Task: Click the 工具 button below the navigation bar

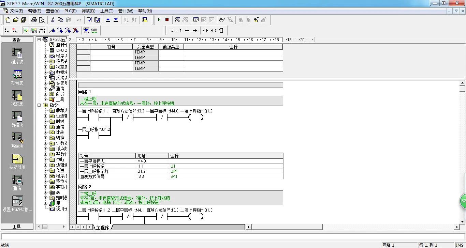Action: point(17,227)
